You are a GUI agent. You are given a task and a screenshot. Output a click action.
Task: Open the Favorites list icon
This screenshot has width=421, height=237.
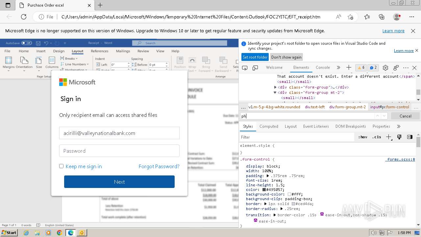pos(367,17)
